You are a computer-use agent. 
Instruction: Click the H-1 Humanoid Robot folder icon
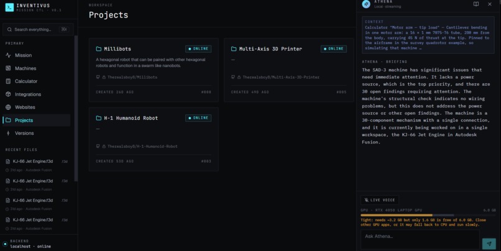click(x=99, y=118)
